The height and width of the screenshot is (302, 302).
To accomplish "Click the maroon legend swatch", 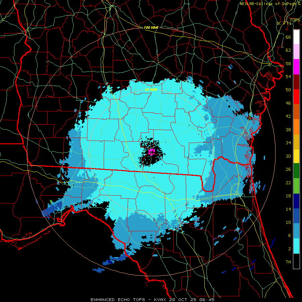I will [x=296, y=82].
